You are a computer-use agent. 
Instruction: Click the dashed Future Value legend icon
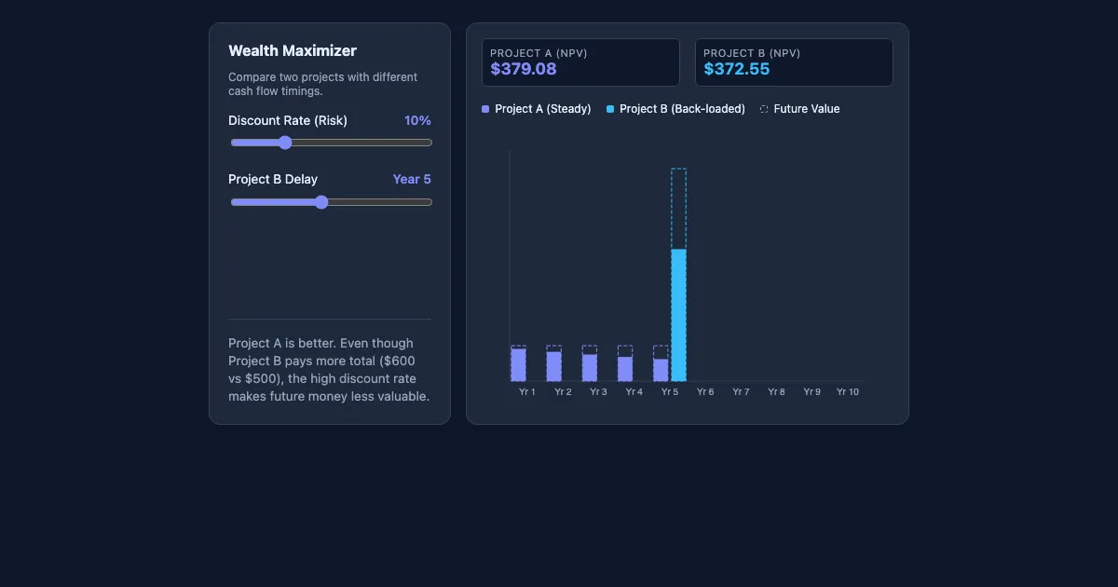(x=764, y=109)
